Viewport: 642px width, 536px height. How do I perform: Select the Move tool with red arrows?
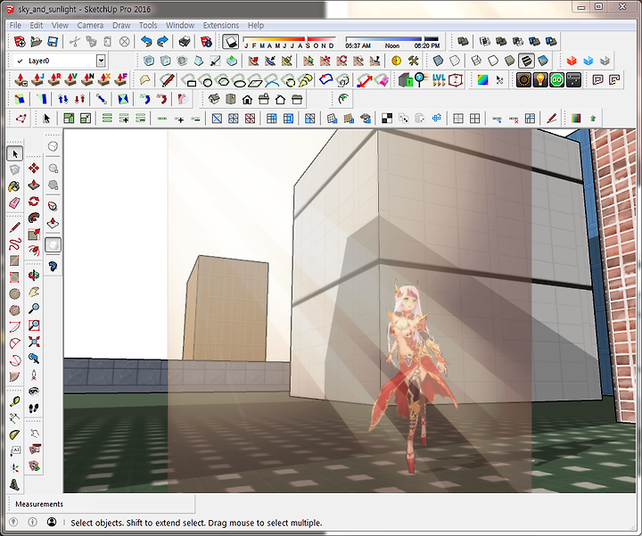click(x=34, y=168)
